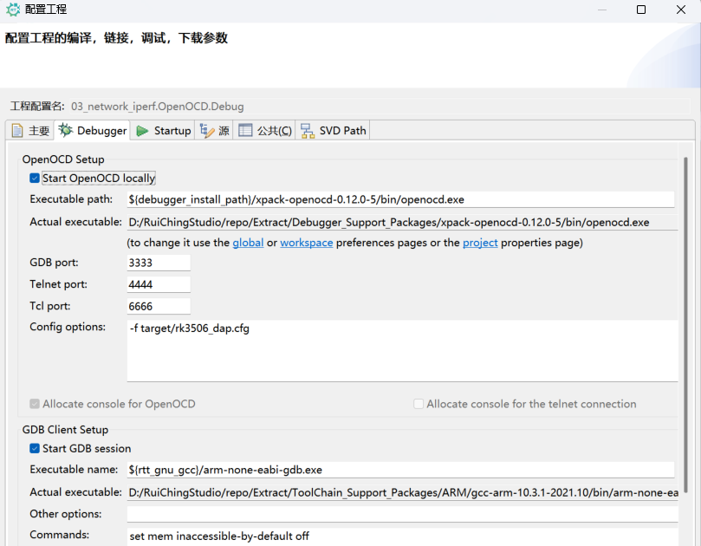This screenshot has height=546, width=701.
Task: Uncheck Start OpenOCD locally
Action: click(35, 179)
